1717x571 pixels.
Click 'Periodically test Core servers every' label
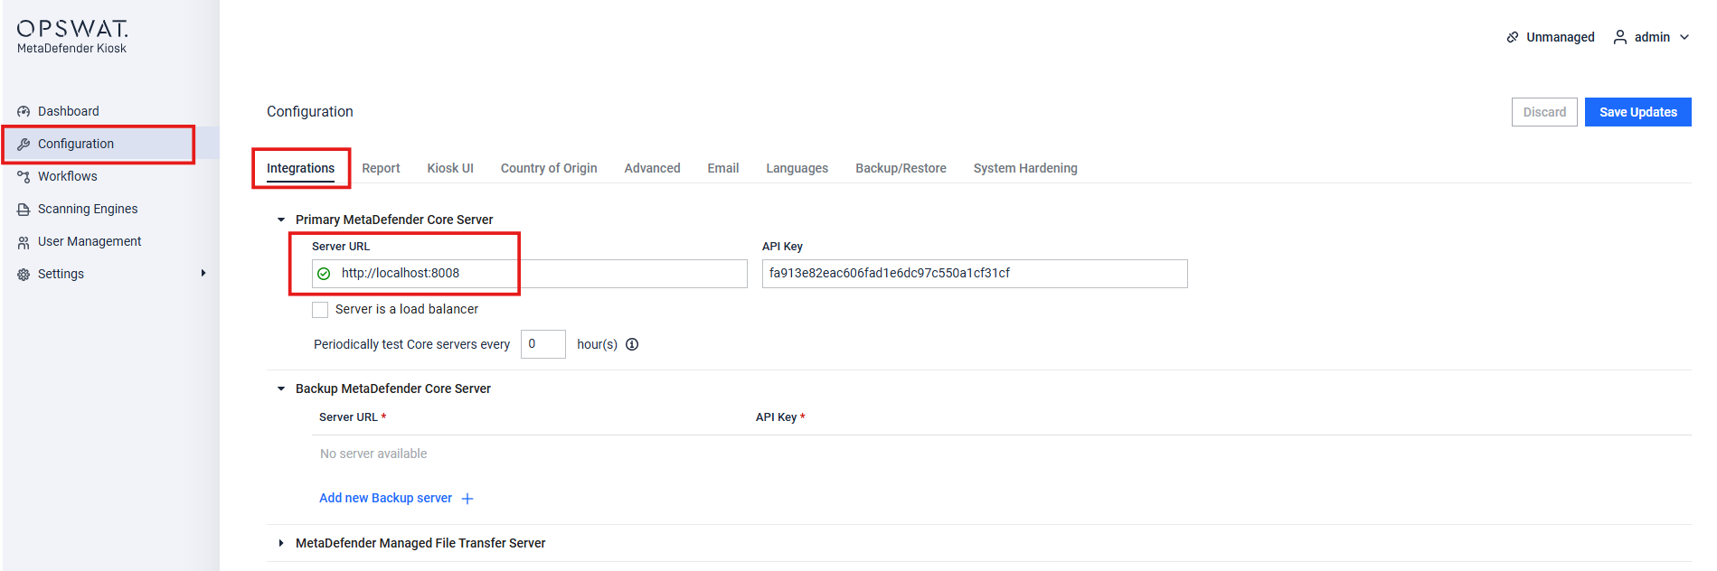pos(411,344)
